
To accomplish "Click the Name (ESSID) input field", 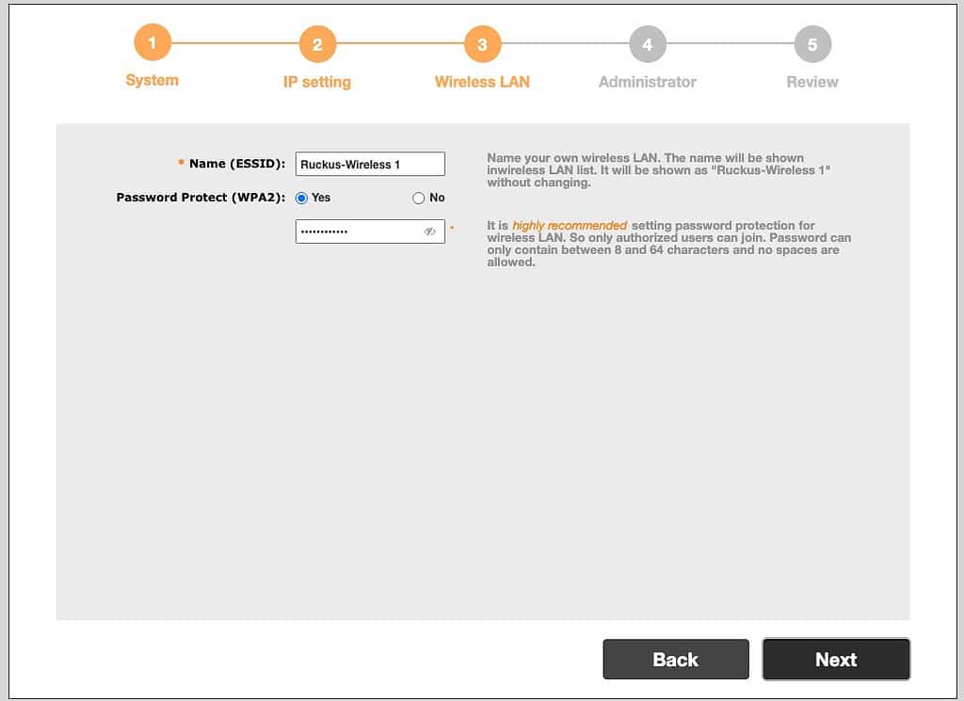I will pyautogui.click(x=370, y=164).
